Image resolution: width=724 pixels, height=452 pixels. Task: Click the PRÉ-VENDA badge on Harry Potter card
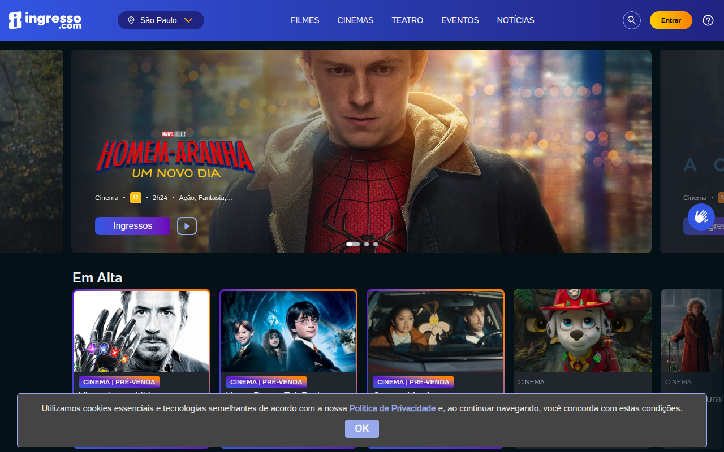click(x=266, y=382)
